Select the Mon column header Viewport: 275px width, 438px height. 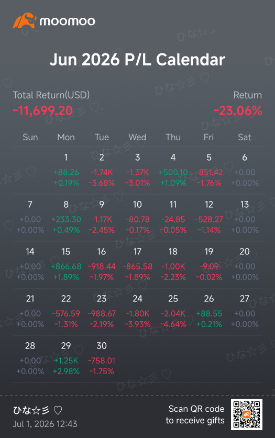pyautogui.click(x=66, y=137)
